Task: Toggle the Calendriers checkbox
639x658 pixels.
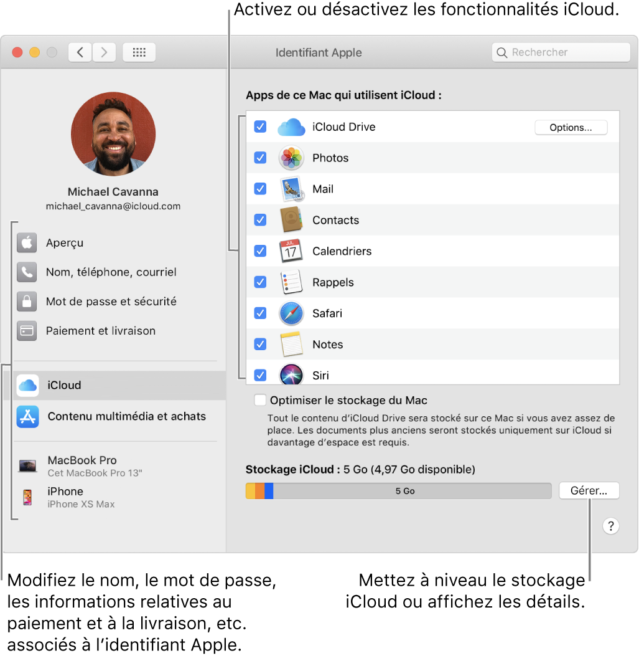Action: 260,250
